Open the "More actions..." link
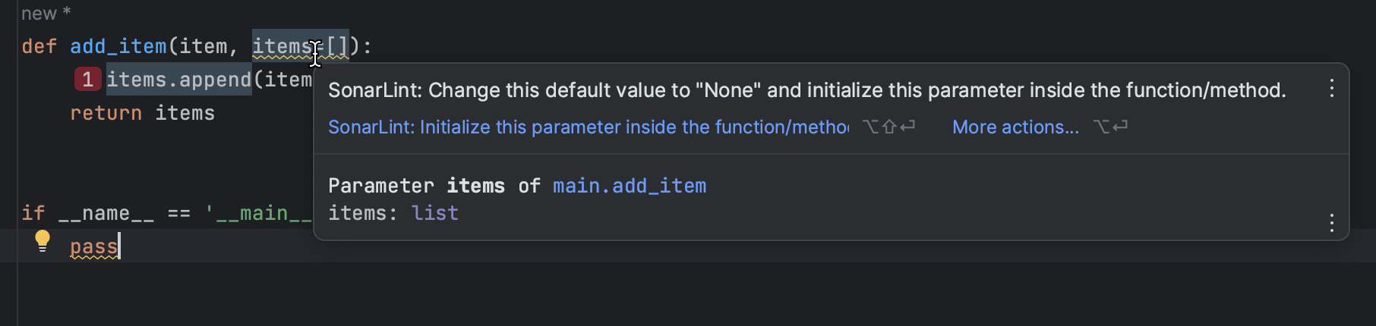Screen dimensions: 1376x326 pos(1015,127)
